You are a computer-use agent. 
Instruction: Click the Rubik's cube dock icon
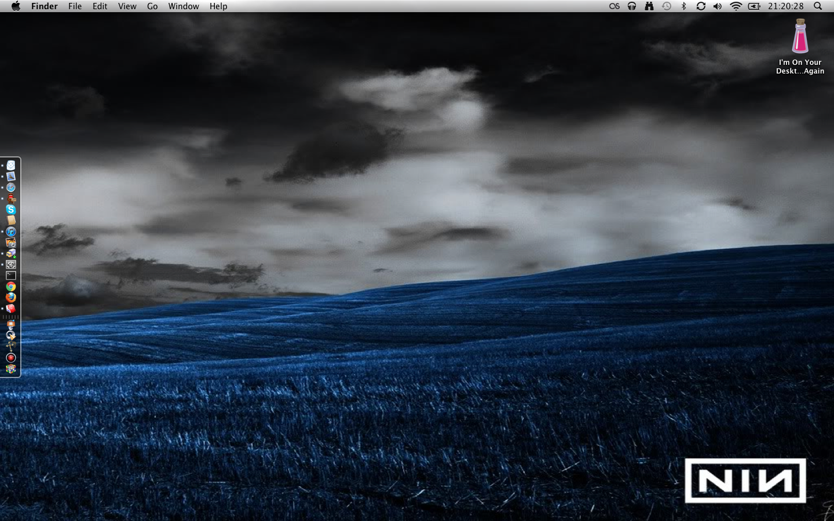(10, 369)
